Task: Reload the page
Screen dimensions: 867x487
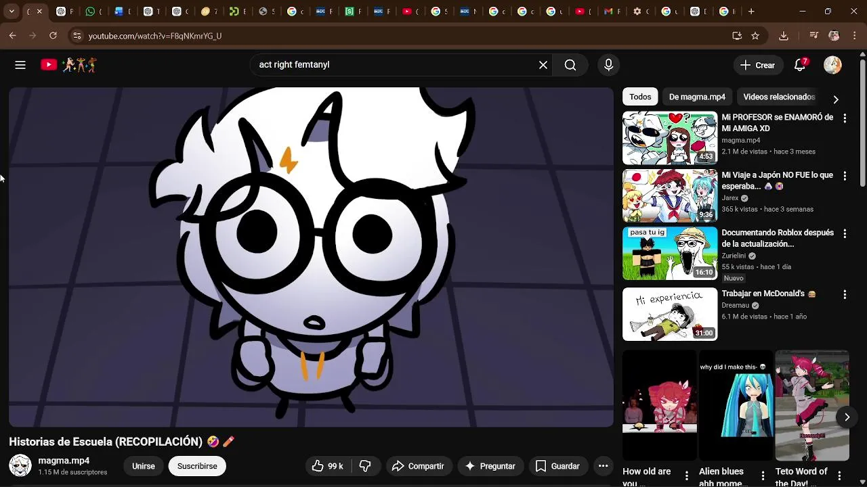Action: [53, 36]
